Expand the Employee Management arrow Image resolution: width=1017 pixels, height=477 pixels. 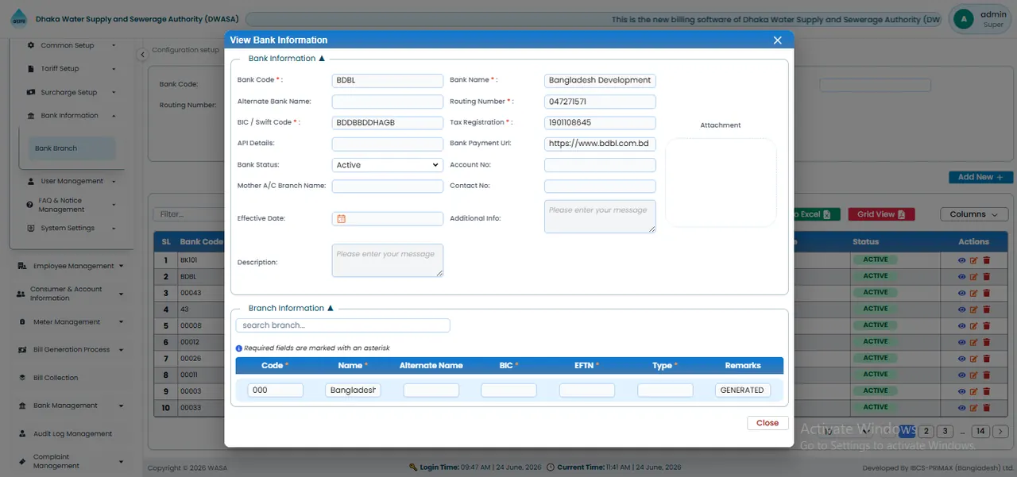click(x=121, y=267)
